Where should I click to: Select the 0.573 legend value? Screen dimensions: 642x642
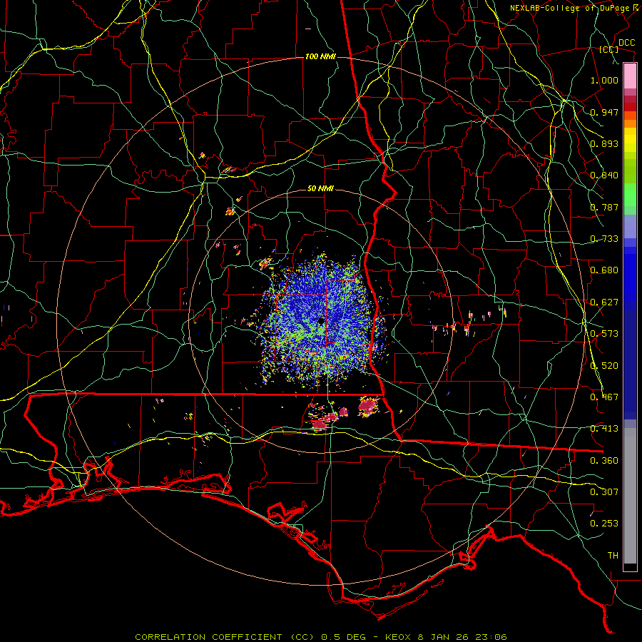(x=604, y=334)
